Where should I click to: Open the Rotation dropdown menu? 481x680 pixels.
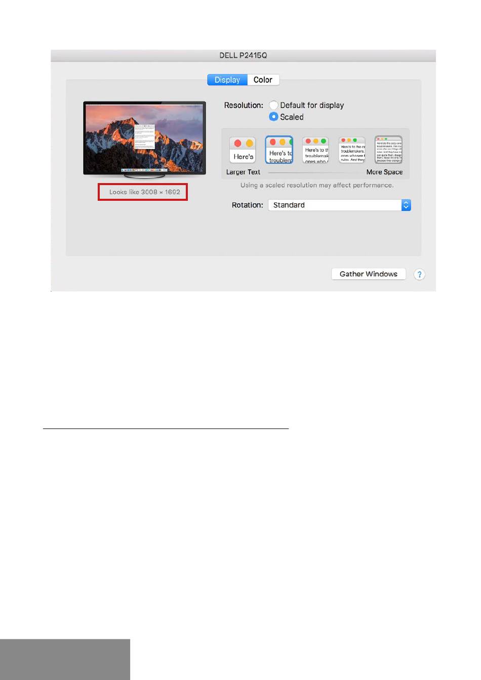point(339,205)
